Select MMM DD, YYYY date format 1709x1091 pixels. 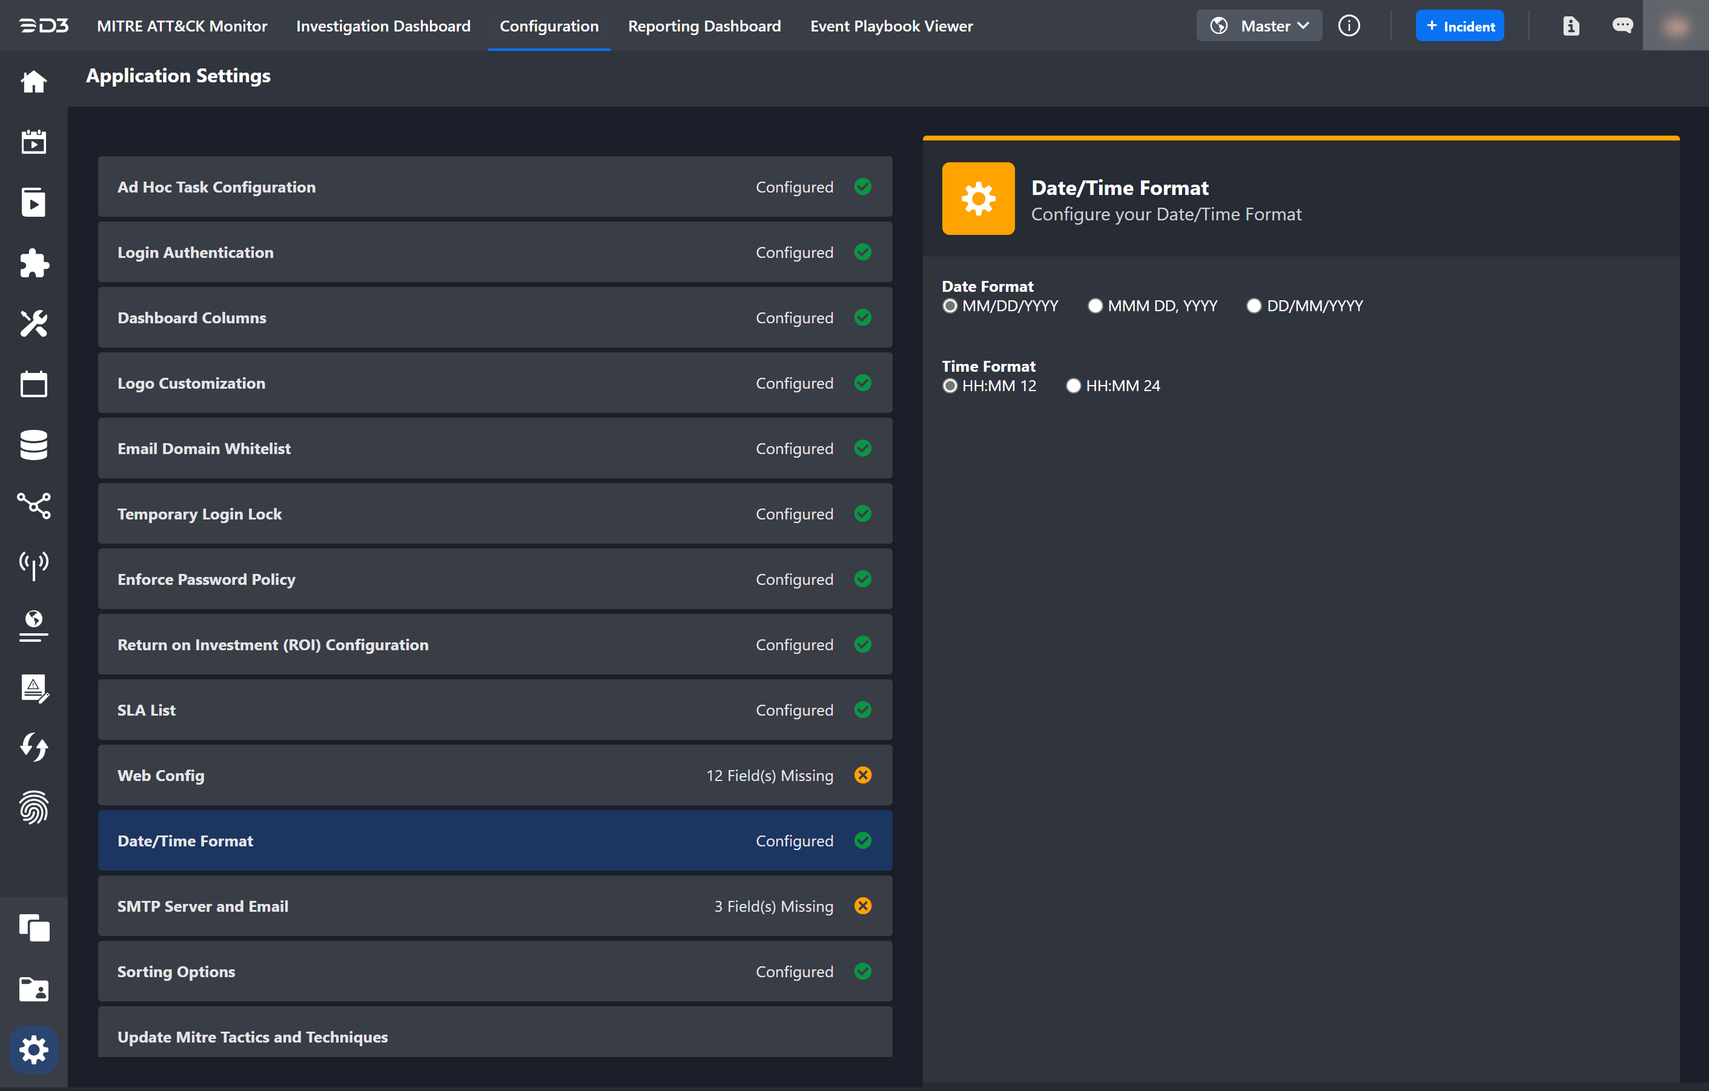(x=1095, y=306)
